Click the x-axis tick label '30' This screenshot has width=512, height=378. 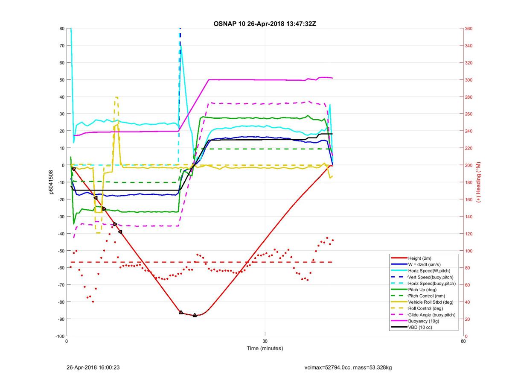[x=265, y=341]
